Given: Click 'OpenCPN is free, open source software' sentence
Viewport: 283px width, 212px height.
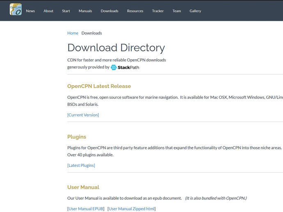Looking at the screenshot, I should tap(123, 97).
